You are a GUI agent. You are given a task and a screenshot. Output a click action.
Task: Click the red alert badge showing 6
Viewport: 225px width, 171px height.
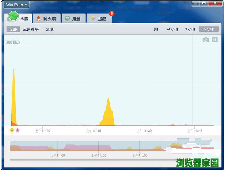[x=111, y=14]
